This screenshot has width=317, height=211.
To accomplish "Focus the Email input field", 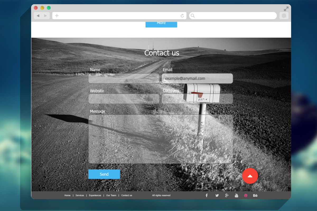I will tap(197, 78).
